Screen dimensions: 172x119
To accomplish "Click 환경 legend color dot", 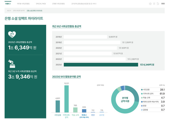I will coord(142,106).
